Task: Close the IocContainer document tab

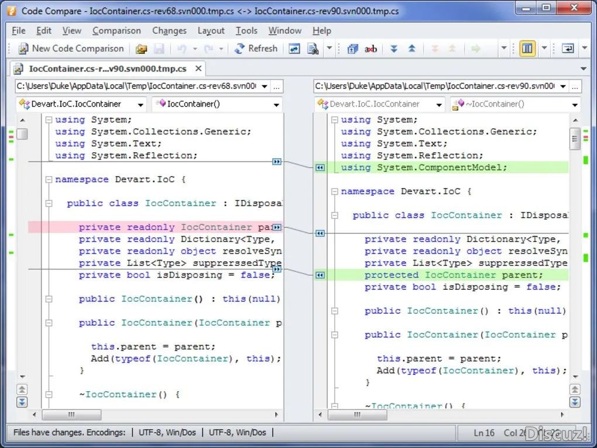Action: coord(198,69)
